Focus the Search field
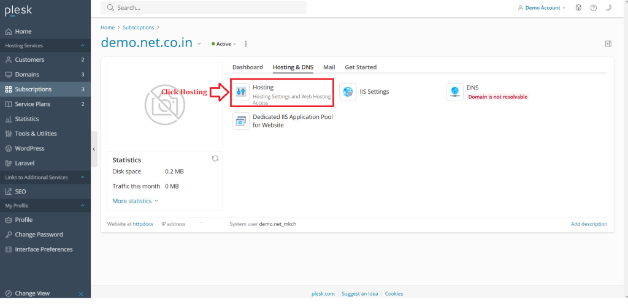Image resolution: width=628 pixels, height=305 pixels. 204,7
